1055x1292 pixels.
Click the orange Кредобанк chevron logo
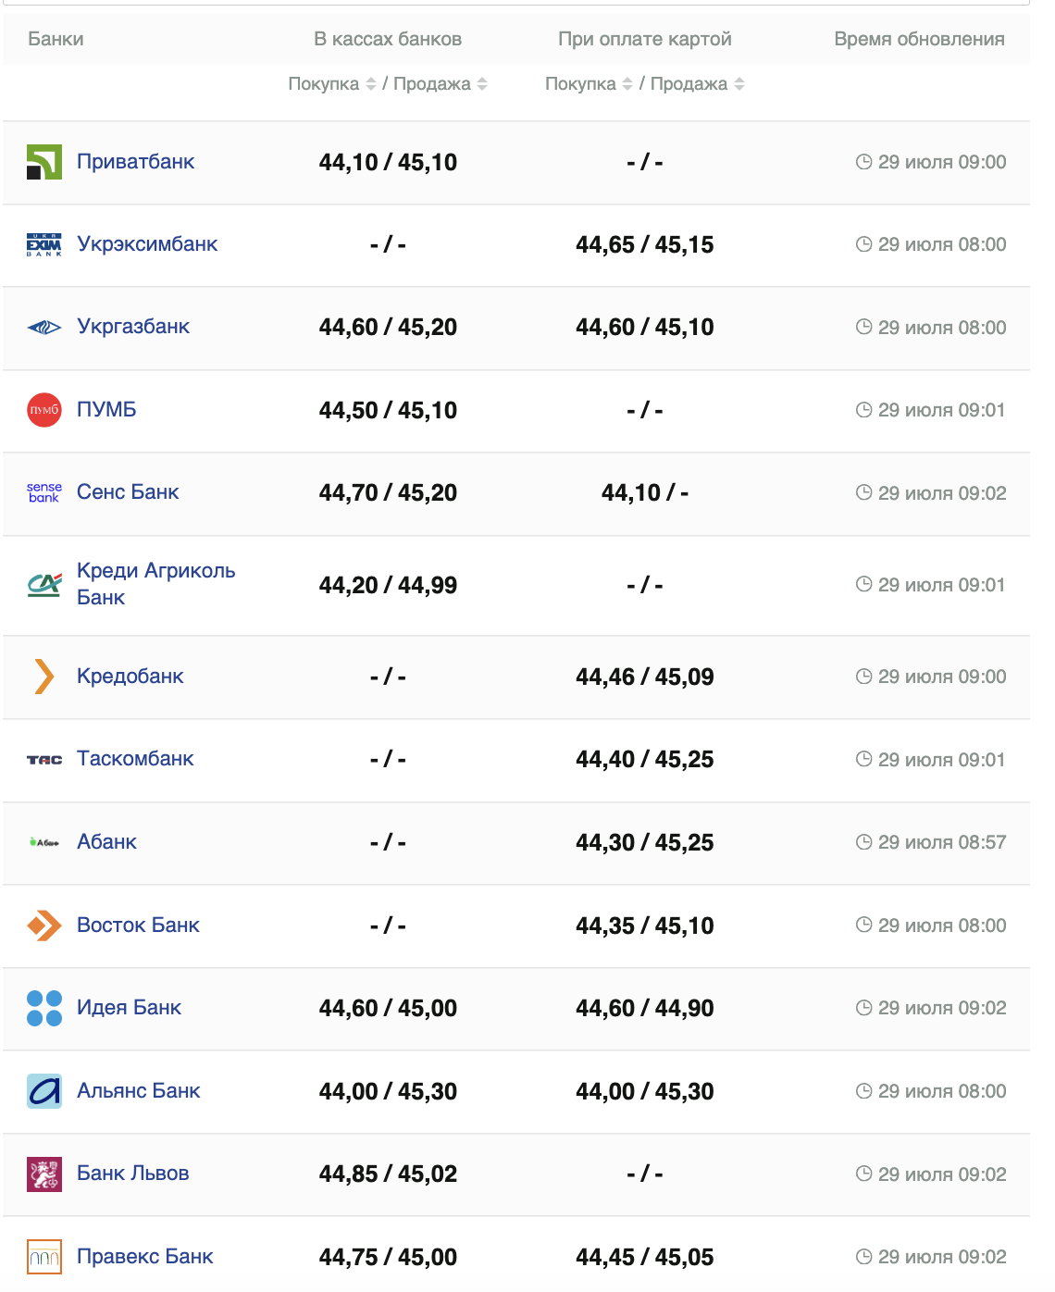[44, 677]
